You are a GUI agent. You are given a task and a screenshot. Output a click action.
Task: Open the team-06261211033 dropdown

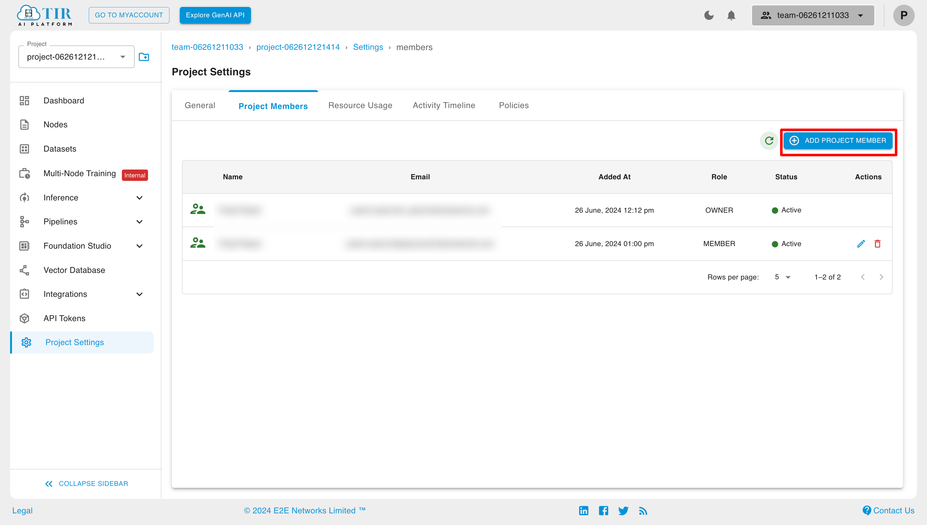[813, 15]
